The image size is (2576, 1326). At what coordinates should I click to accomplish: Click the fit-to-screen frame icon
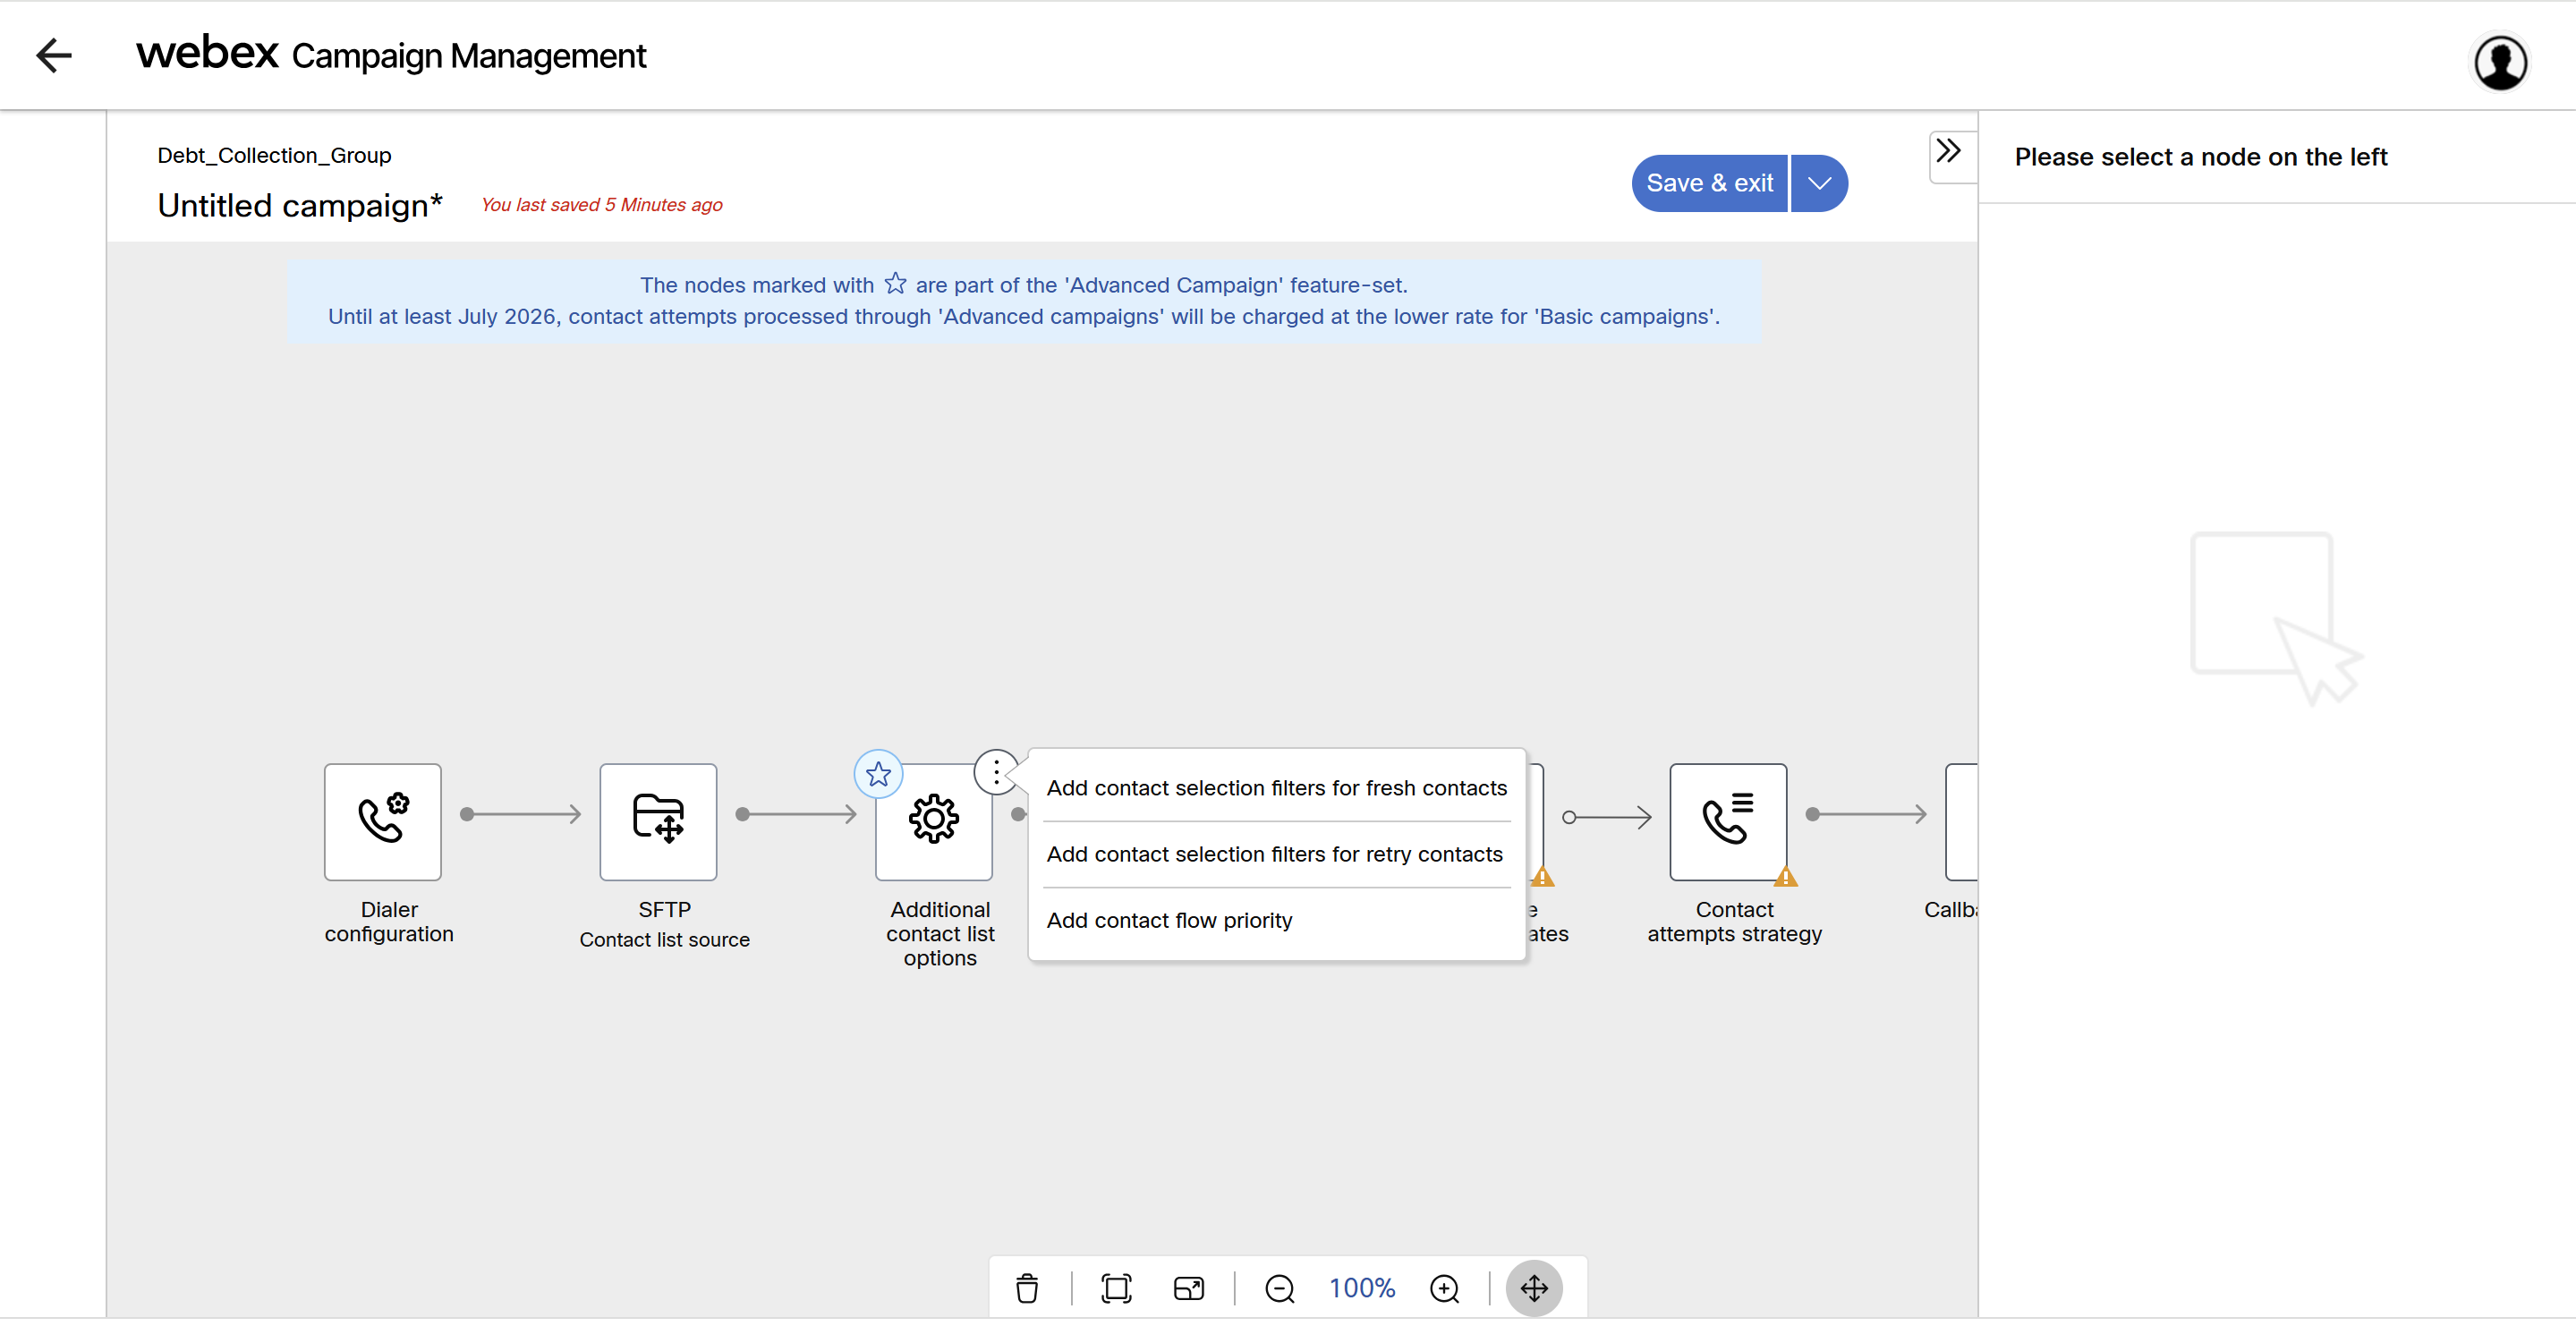tap(1116, 1288)
